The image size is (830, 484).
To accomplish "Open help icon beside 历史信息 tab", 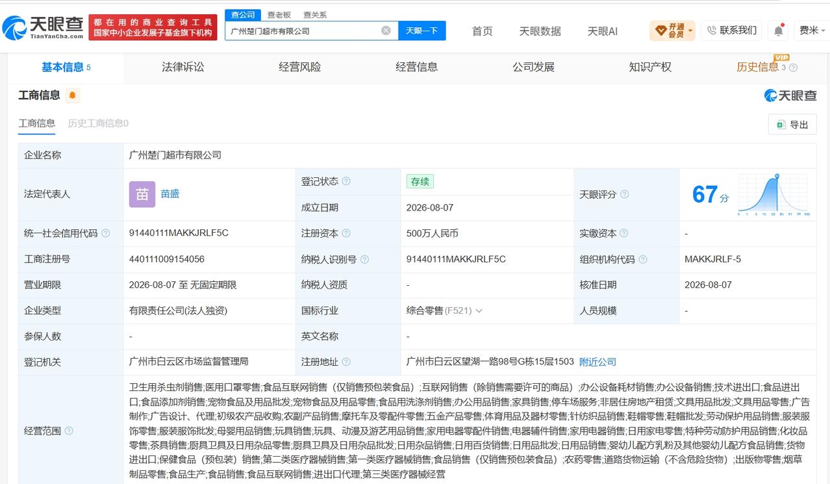I will coord(793,68).
